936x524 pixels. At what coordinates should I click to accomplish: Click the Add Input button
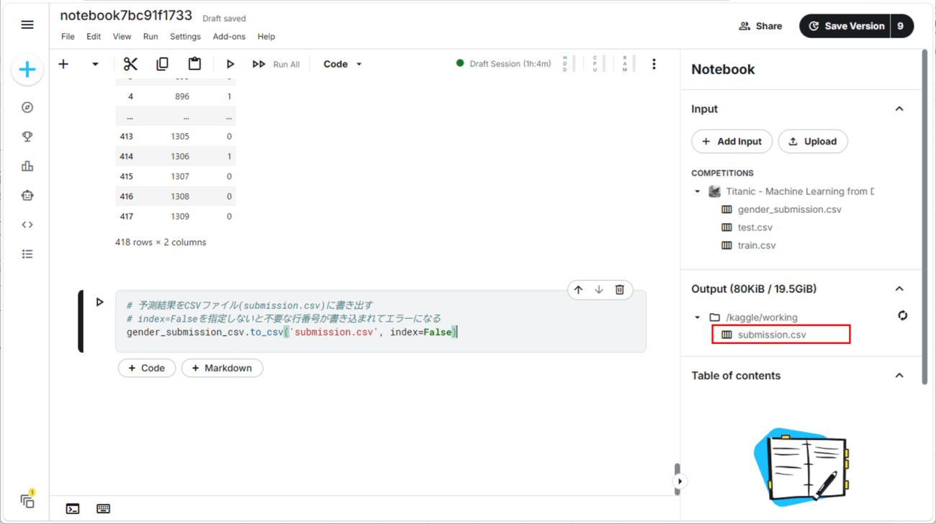tap(732, 142)
